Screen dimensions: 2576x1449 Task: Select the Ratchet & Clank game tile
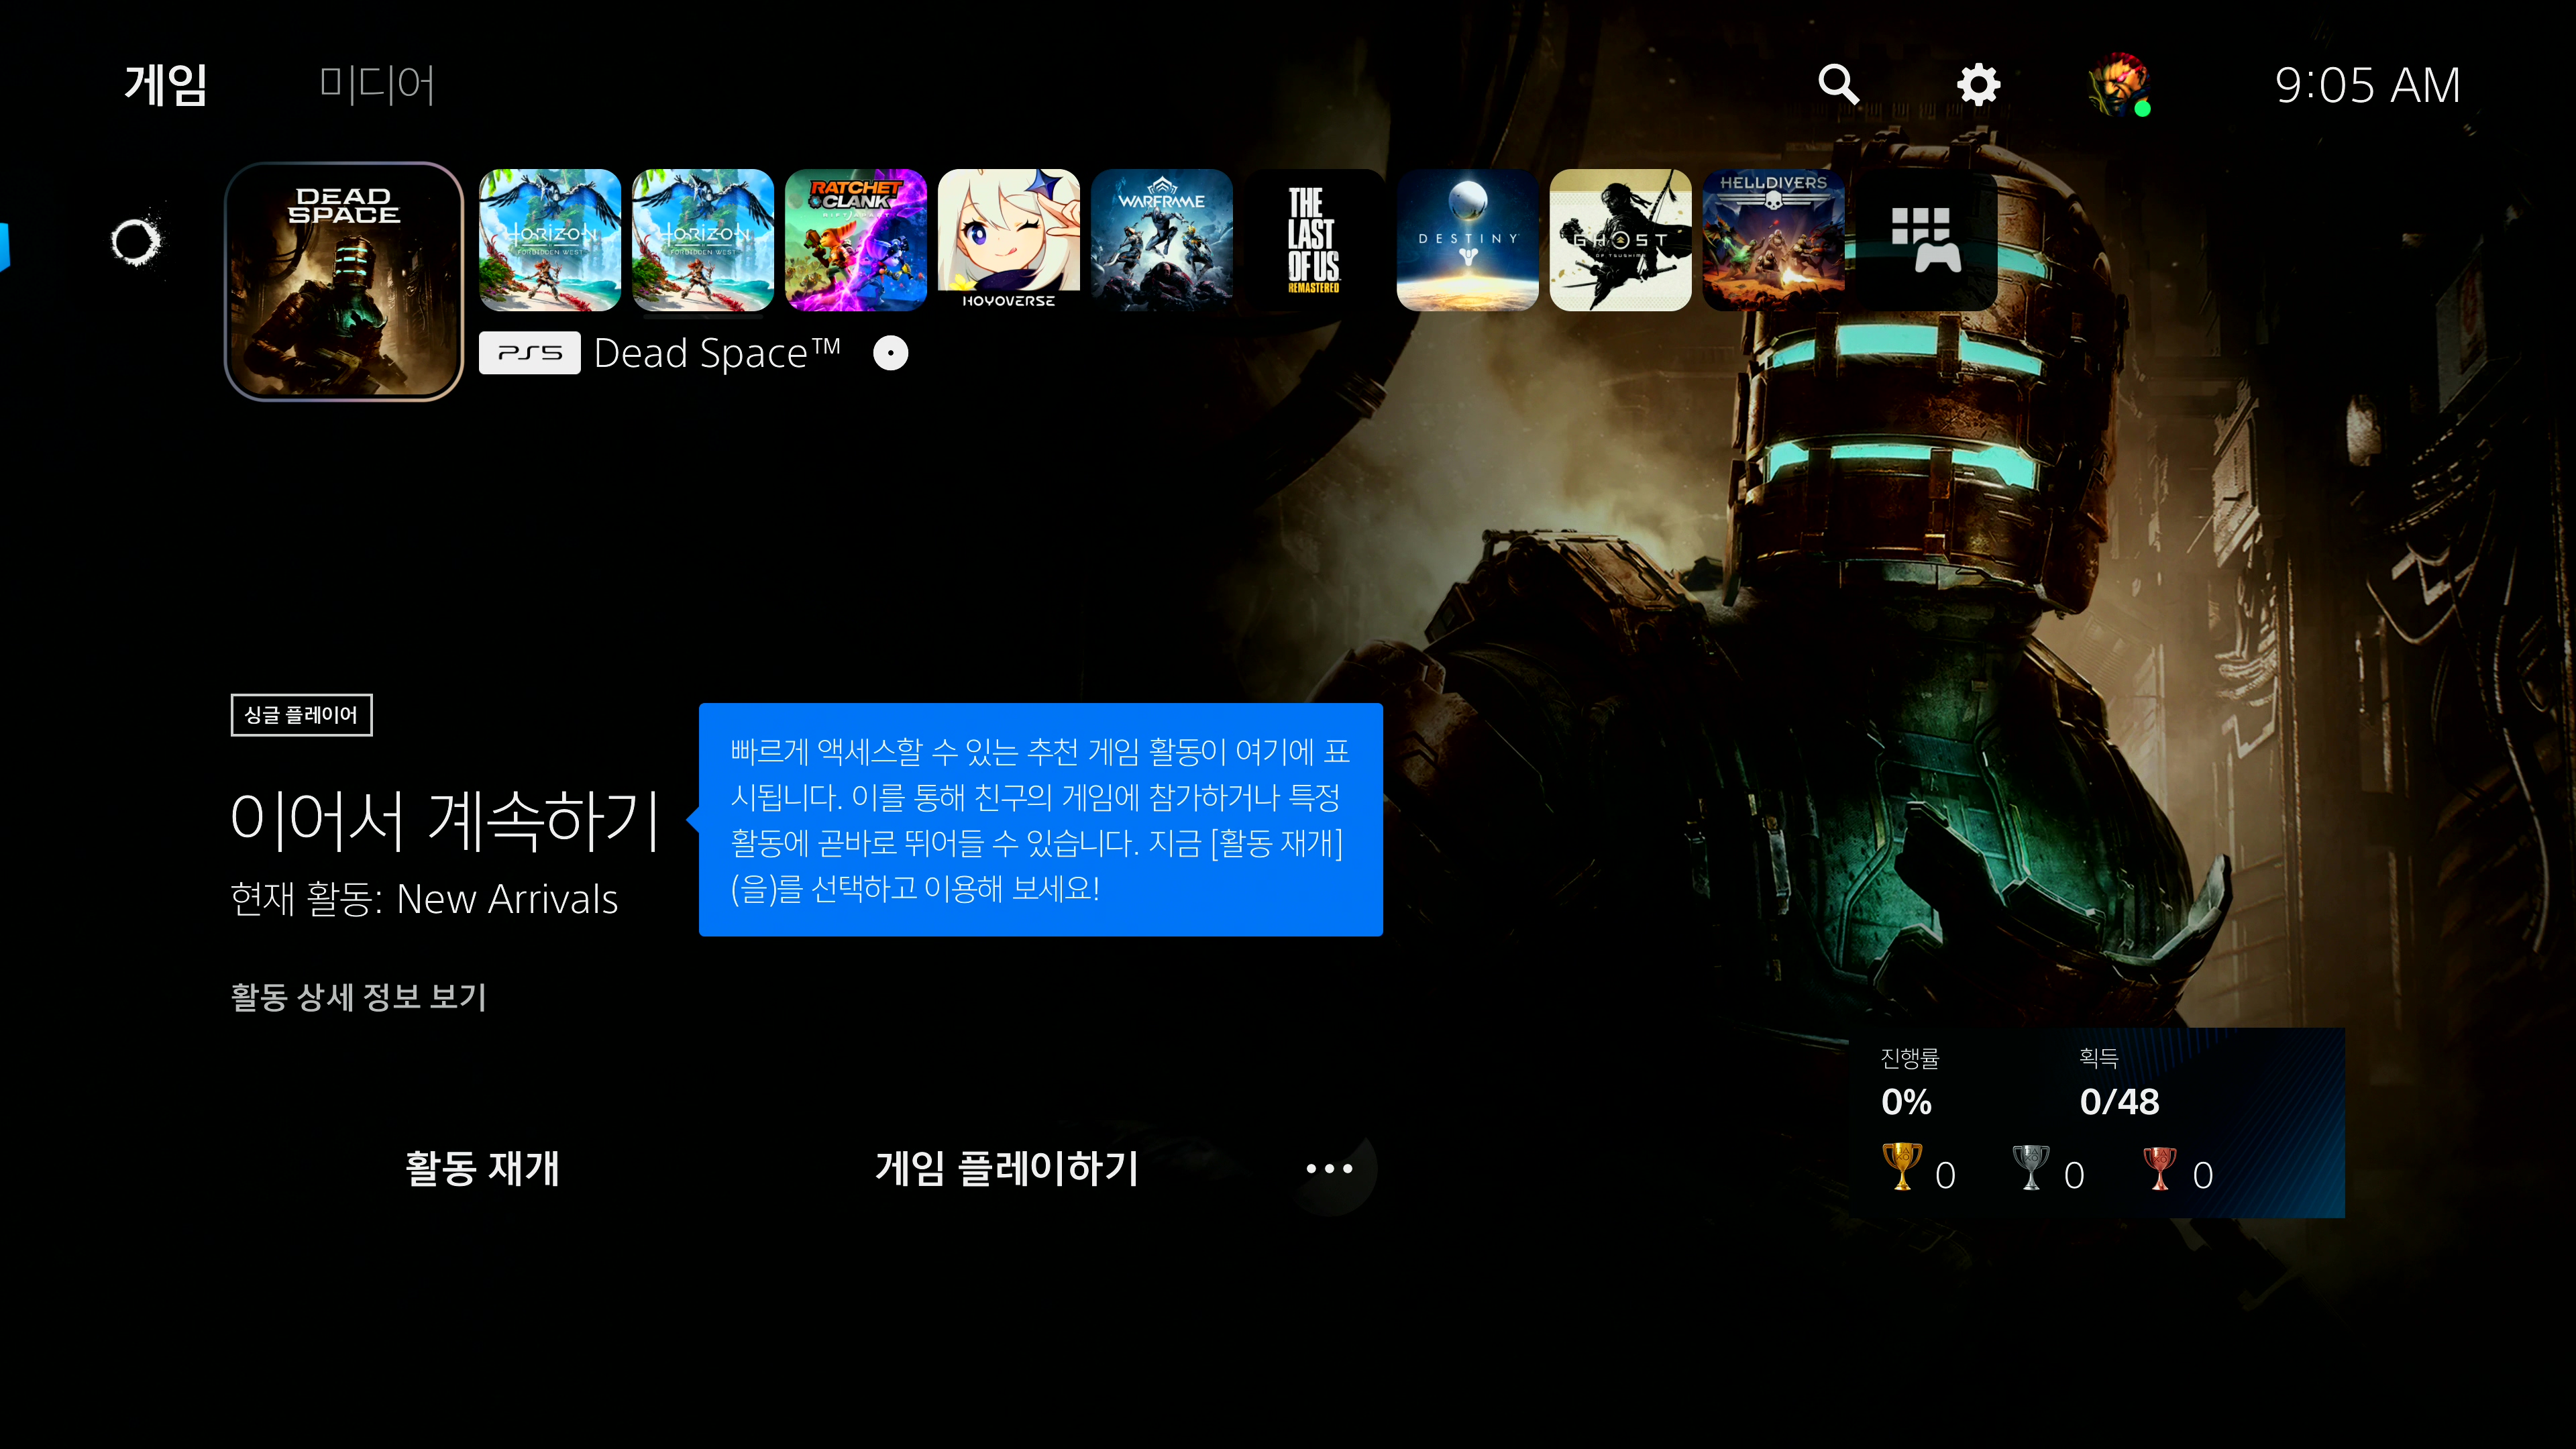(x=856, y=240)
